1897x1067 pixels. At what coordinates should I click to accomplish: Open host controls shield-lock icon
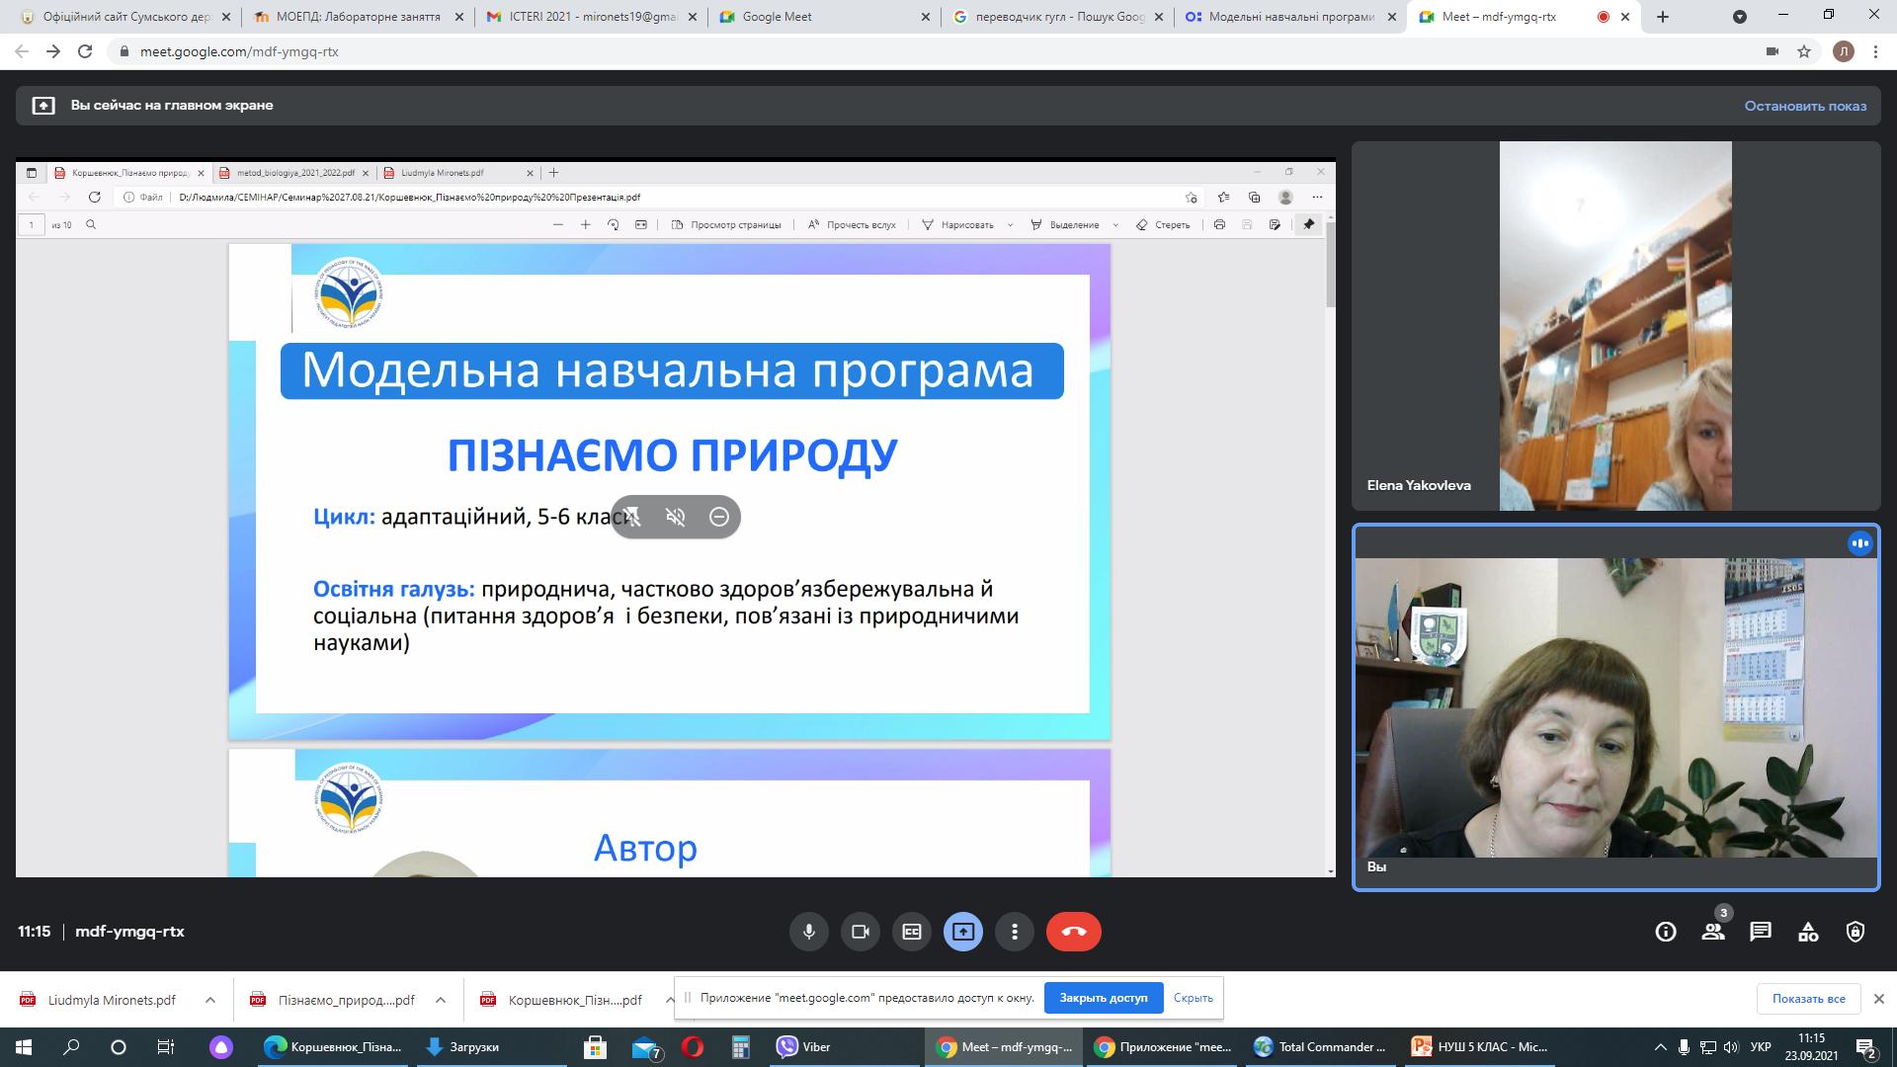(1856, 932)
